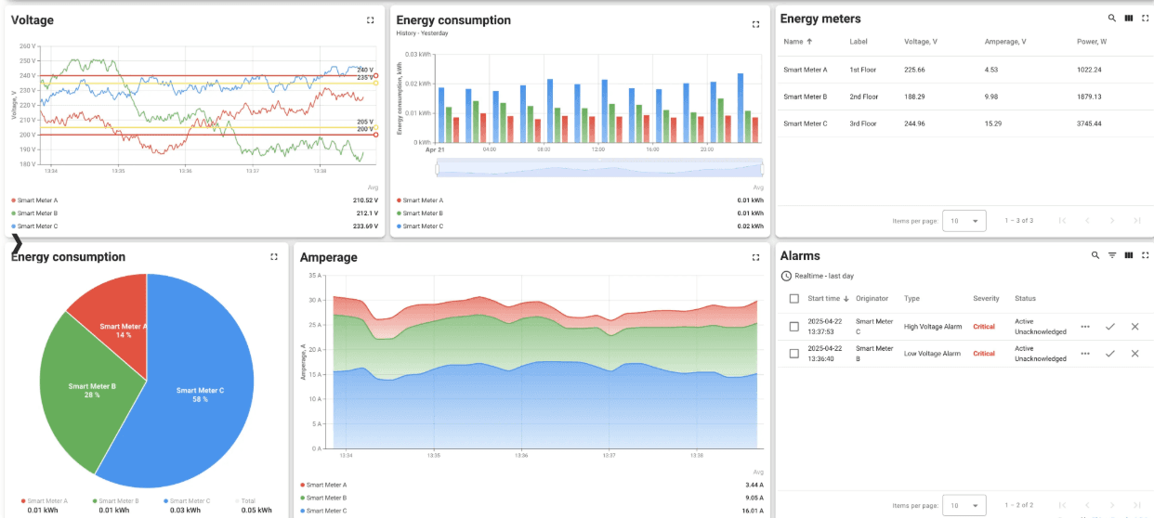Acknowledge the High Voltage Alarm

tap(1110, 327)
